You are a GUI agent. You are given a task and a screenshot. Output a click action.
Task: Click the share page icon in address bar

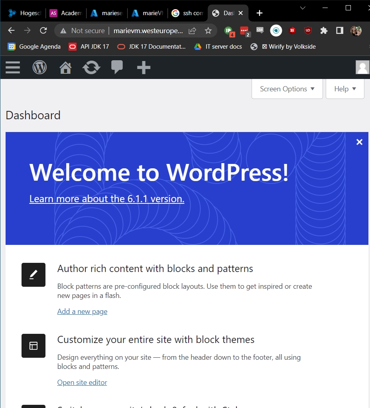192,31
